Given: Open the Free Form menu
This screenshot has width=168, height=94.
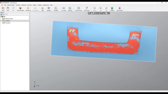Looking at the screenshot, I should click(29, 5).
